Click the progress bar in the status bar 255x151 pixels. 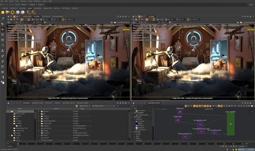[246, 149]
